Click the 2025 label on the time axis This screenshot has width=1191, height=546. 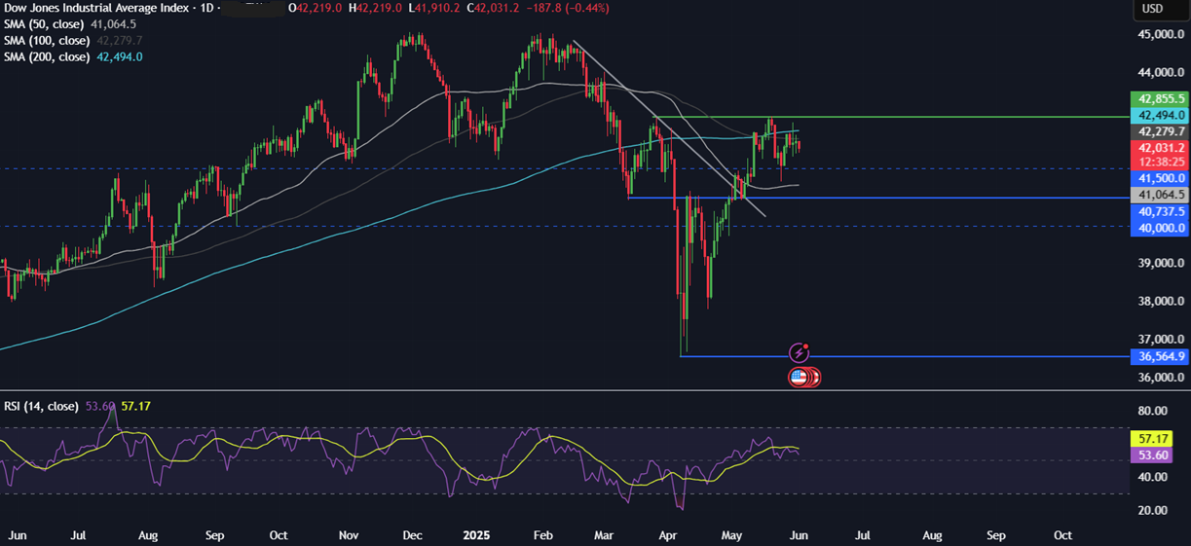point(477,535)
